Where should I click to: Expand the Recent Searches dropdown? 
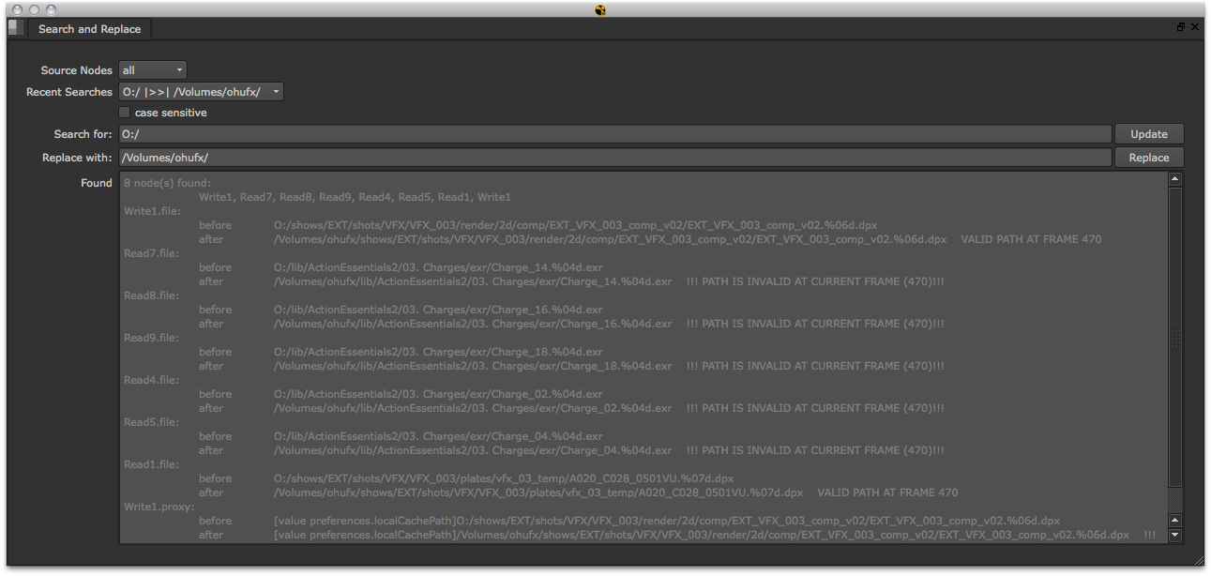[201, 92]
